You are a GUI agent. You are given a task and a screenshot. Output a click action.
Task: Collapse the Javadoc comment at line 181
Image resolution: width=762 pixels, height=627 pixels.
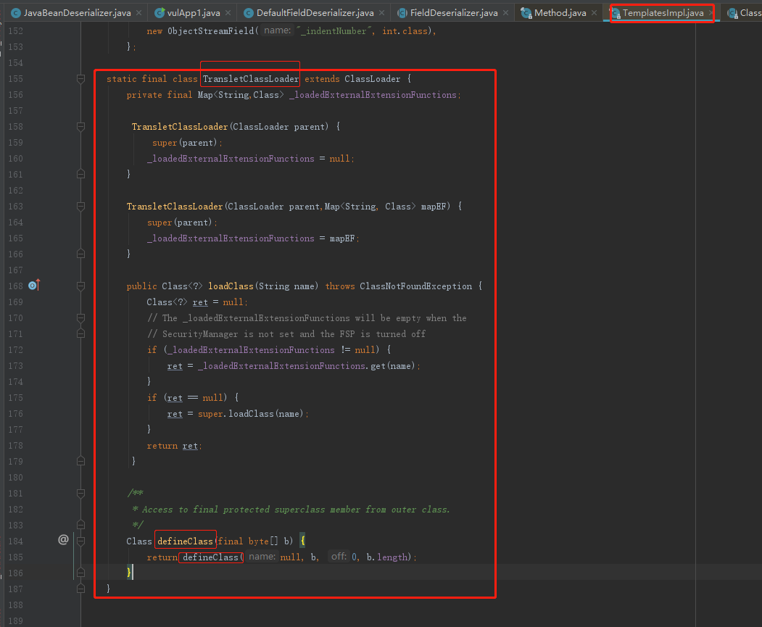click(x=81, y=494)
